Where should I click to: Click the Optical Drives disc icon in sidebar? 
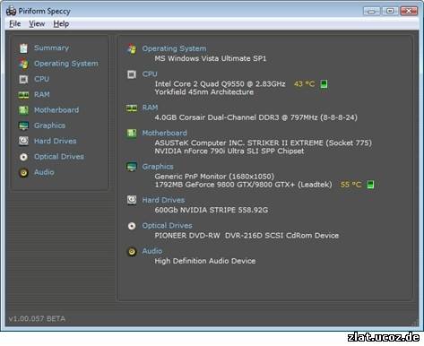click(x=23, y=157)
